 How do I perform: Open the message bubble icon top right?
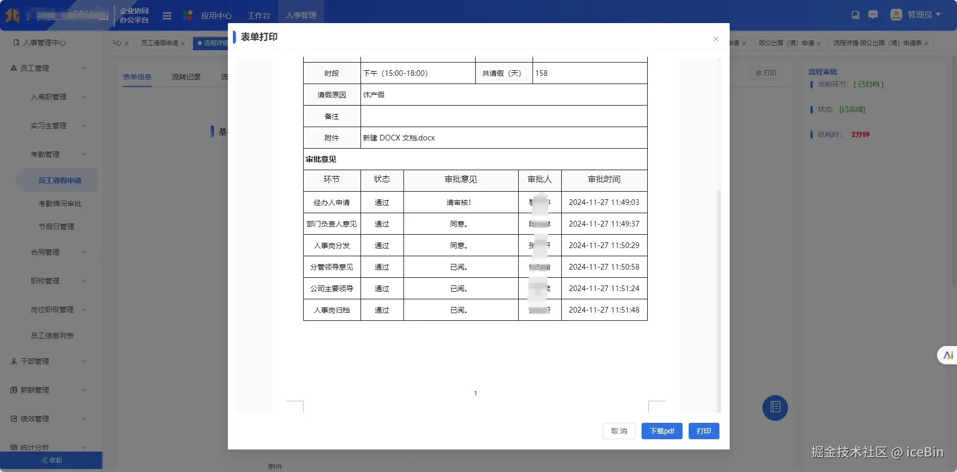[x=873, y=15]
